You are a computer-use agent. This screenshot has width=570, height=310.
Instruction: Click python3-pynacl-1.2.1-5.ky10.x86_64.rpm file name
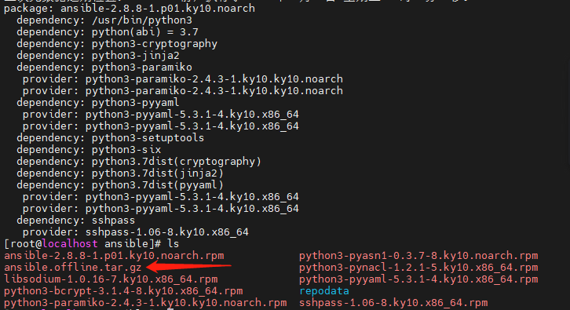click(x=418, y=268)
